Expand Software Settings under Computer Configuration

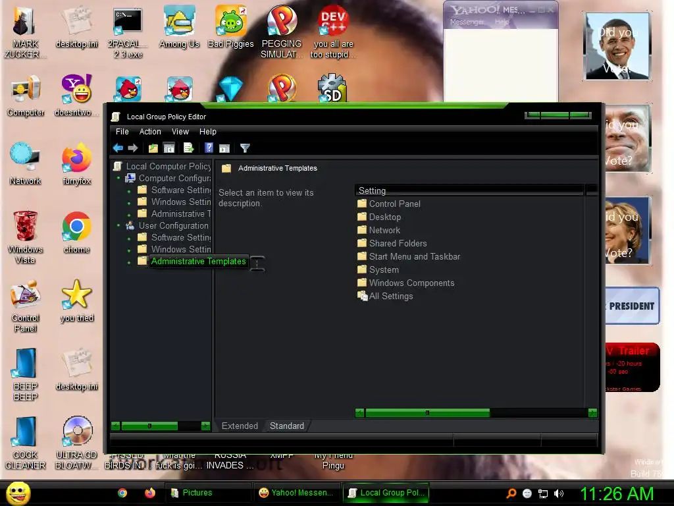[x=129, y=190]
